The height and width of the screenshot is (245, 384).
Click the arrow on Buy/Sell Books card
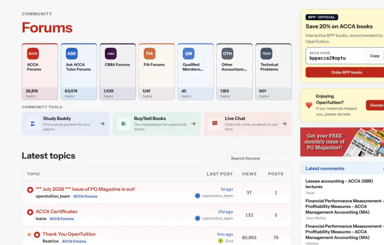pyautogui.click(x=194, y=124)
